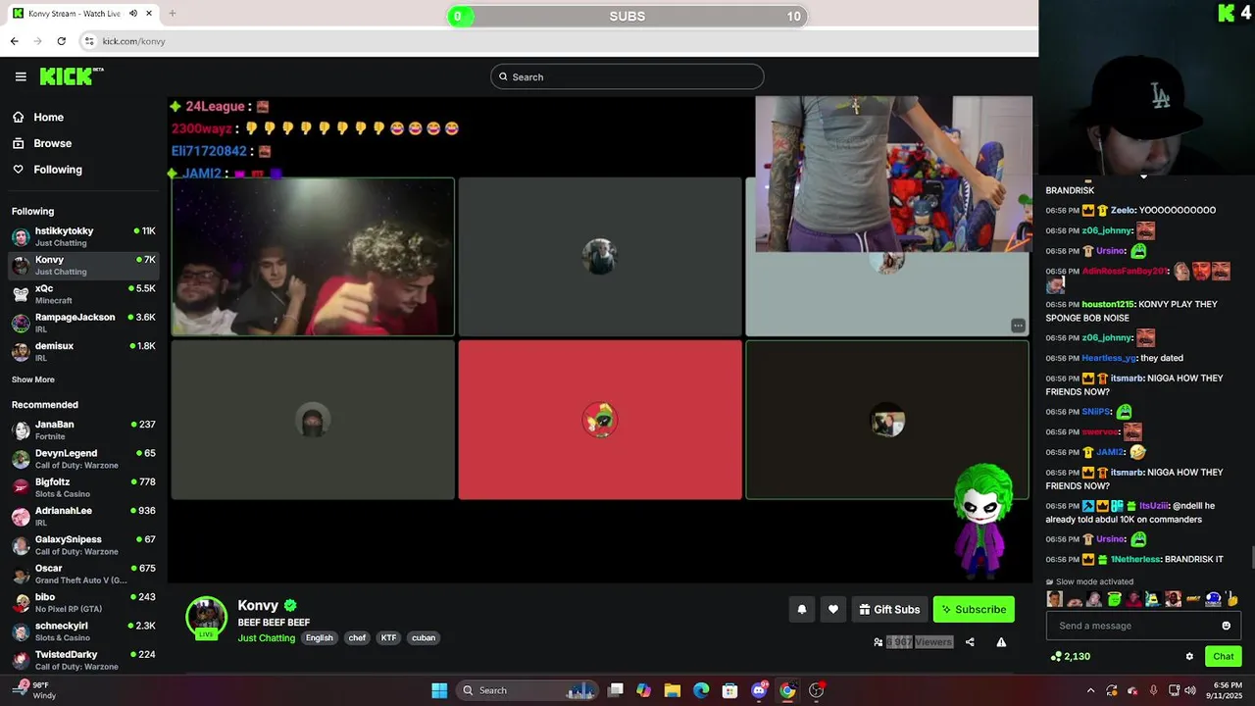The height and width of the screenshot is (706, 1255).
Task: Open schneckyirl recommended channel
Action: 83,630
